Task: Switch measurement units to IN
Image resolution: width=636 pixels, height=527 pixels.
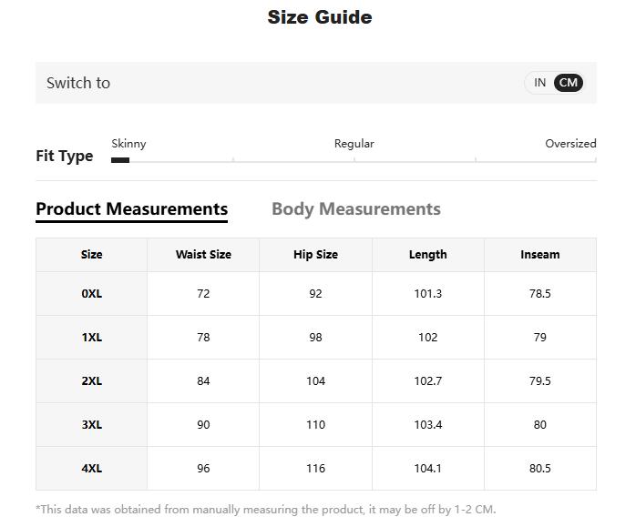Action: pyautogui.click(x=539, y=83)
